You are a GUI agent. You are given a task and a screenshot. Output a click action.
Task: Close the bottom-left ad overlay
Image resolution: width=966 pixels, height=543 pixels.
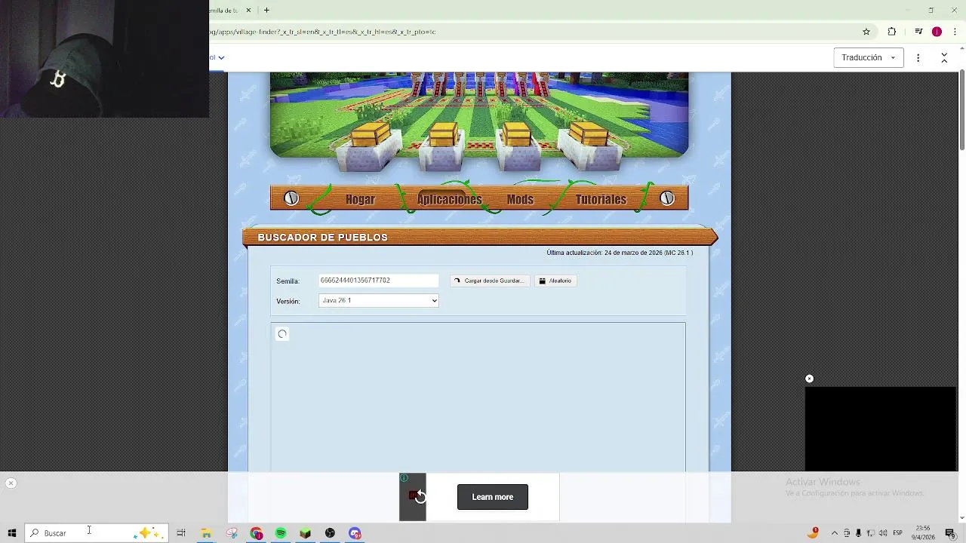(11, 483)
